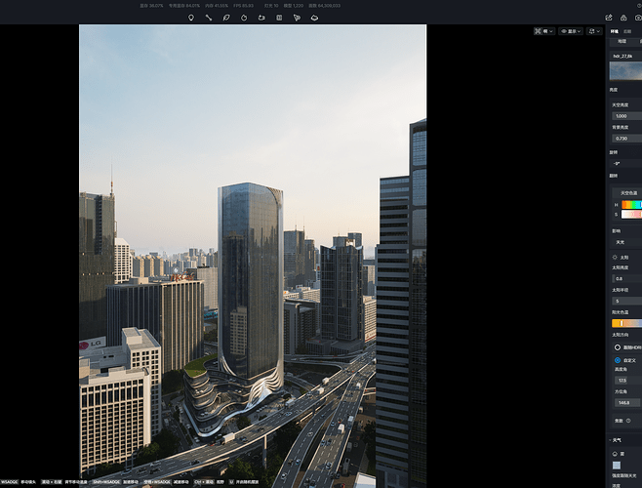
Task: Click the 太阳半径 value field 5
Action: (x=626, y=302)
